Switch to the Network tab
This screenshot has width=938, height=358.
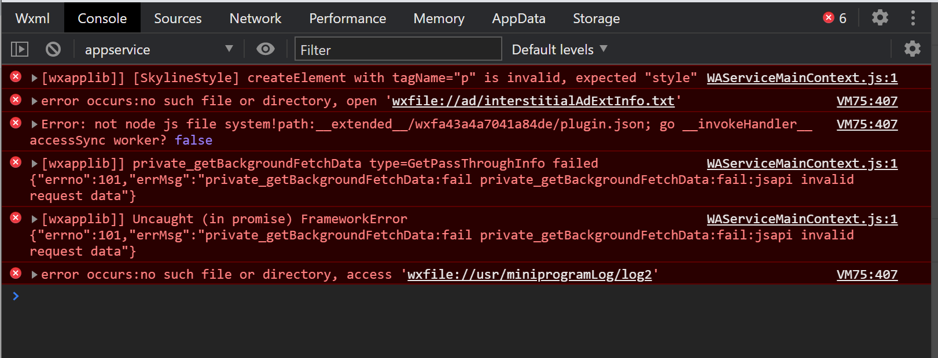pyautogui.click(x=255, y=18)
